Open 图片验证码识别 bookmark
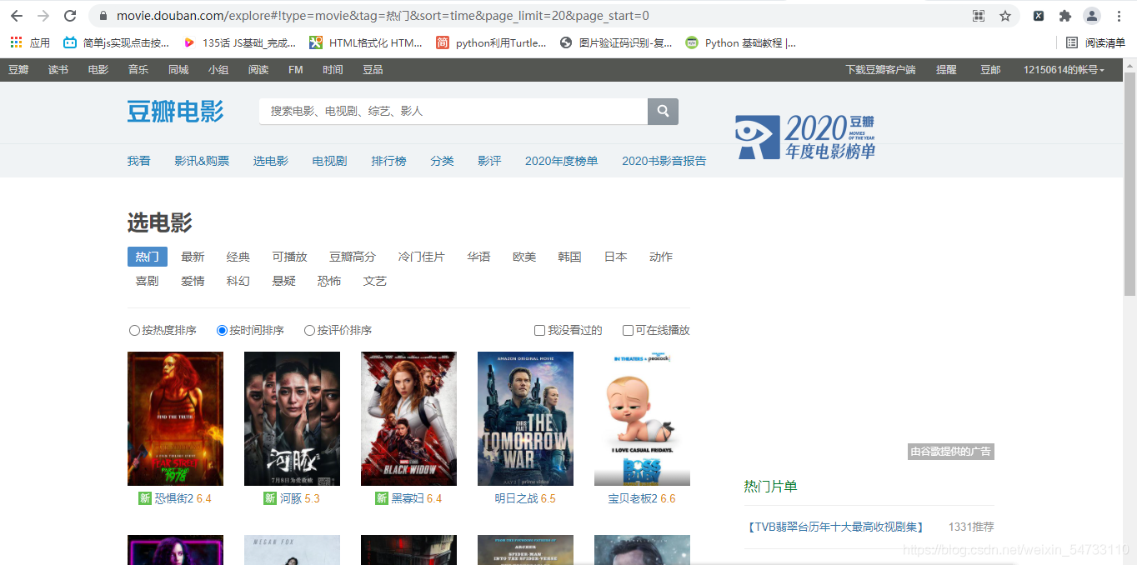Viewport: 1137px width, 565px height. click(616, 42)
